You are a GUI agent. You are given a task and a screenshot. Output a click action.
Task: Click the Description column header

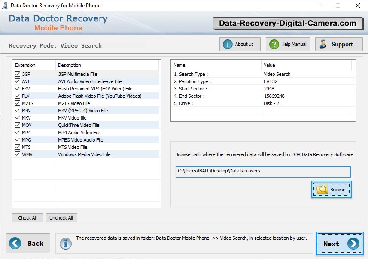[69, 65]
